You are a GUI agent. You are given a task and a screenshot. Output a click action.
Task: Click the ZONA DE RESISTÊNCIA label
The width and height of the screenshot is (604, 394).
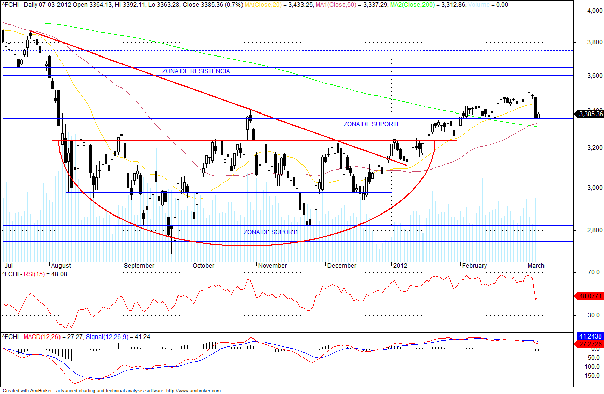tap(196, 71)
